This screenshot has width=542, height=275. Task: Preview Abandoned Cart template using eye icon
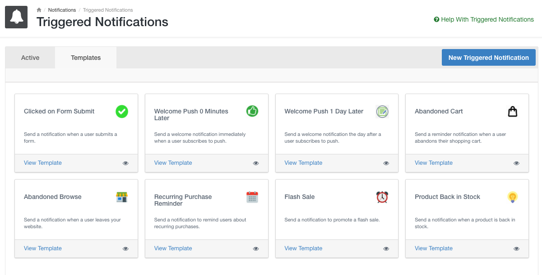[516, 163]
